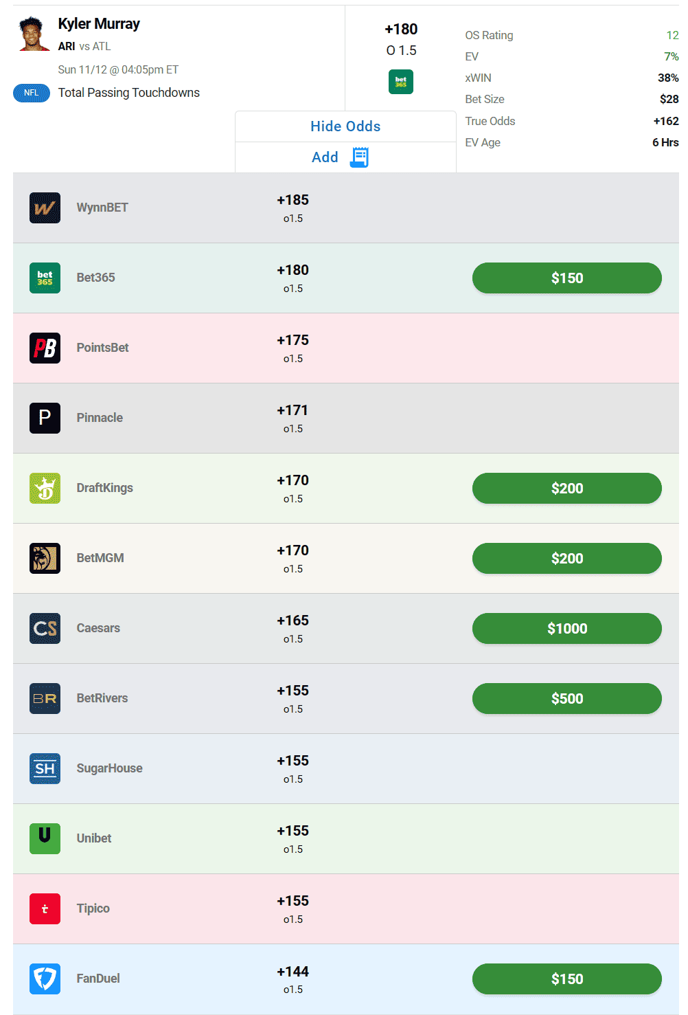This screenshot has width=688, height=1015.
Task: Click the betslip icon next to Add
Action: pyautogui.click(x=360, y=157)
